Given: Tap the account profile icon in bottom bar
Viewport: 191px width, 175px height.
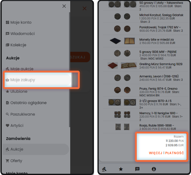Looking at the screenshot, I should (154, 169).
